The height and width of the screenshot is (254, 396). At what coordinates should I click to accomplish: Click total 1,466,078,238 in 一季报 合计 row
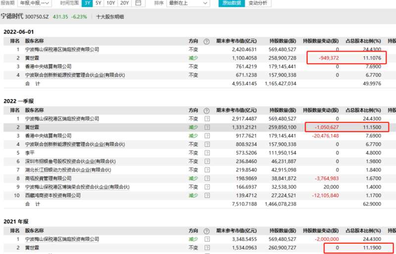click(x=280, y=204)
